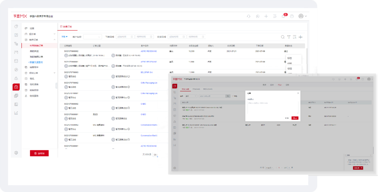Select 所有销售订单 in the submenu
Viewport: 378px width, 192px height.
(x=36, y=46)
